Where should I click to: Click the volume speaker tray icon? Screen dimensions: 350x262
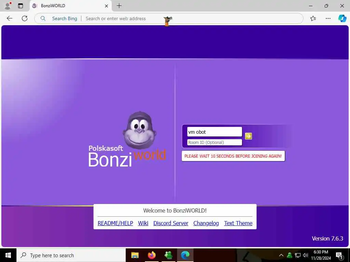tap(306, 255)
